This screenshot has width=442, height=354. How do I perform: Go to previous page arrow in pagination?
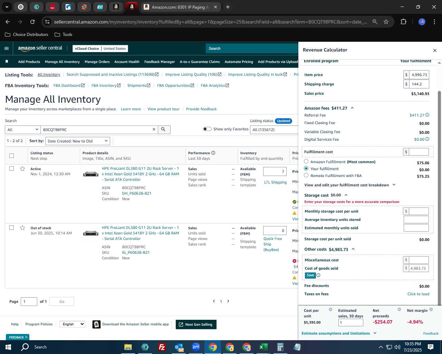click(214, 301)
